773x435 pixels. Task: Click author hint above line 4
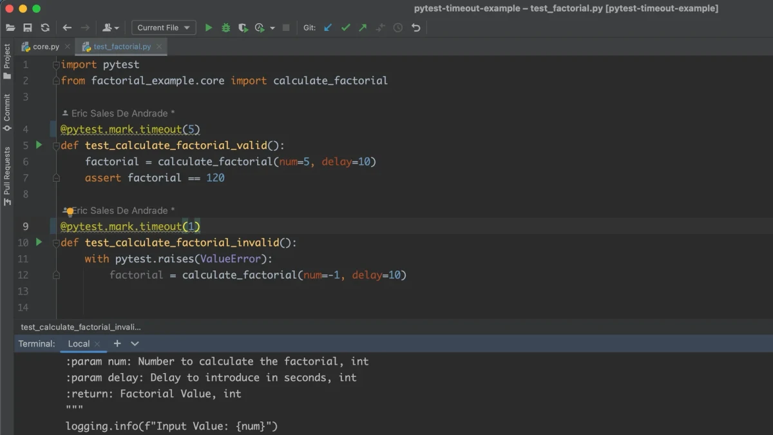119,113
